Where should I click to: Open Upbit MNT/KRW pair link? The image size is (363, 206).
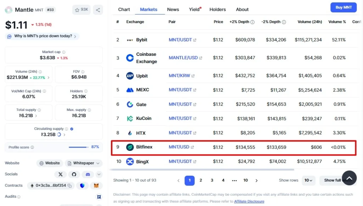click(181, 76)
